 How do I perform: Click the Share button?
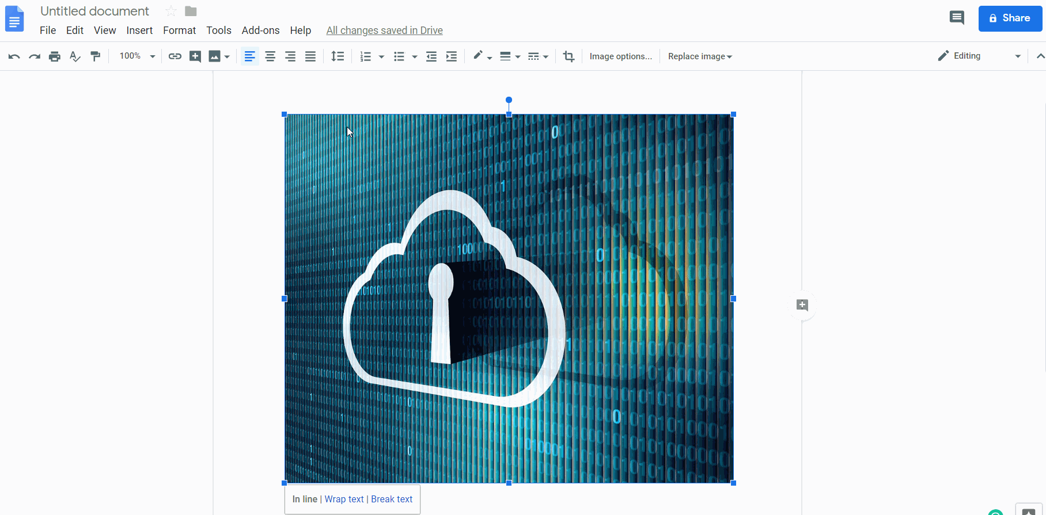[x=1010, y=18]
